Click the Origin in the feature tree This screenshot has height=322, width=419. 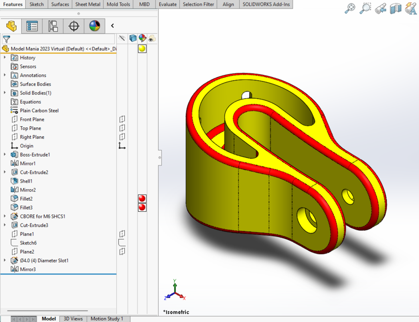pos(28,145)
